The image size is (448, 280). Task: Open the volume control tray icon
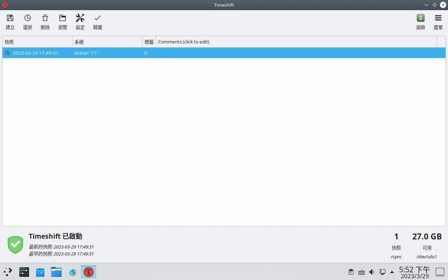click(372, 272)
